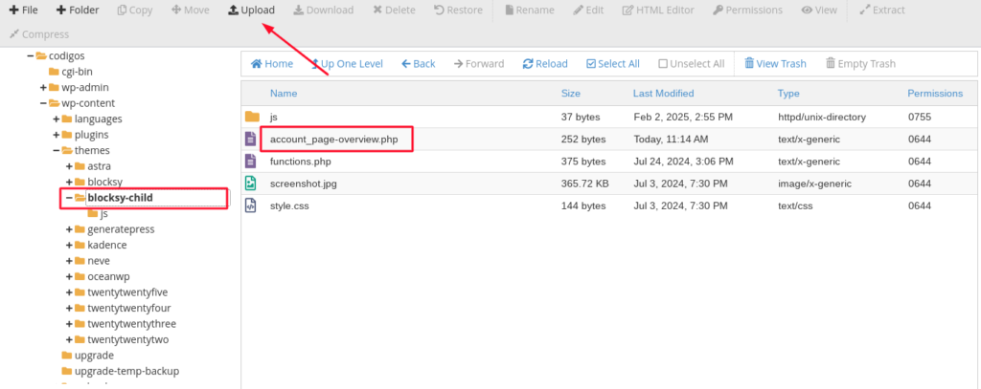Collapse the themes tree folder
981x389 pixels.
pos(57,150)
